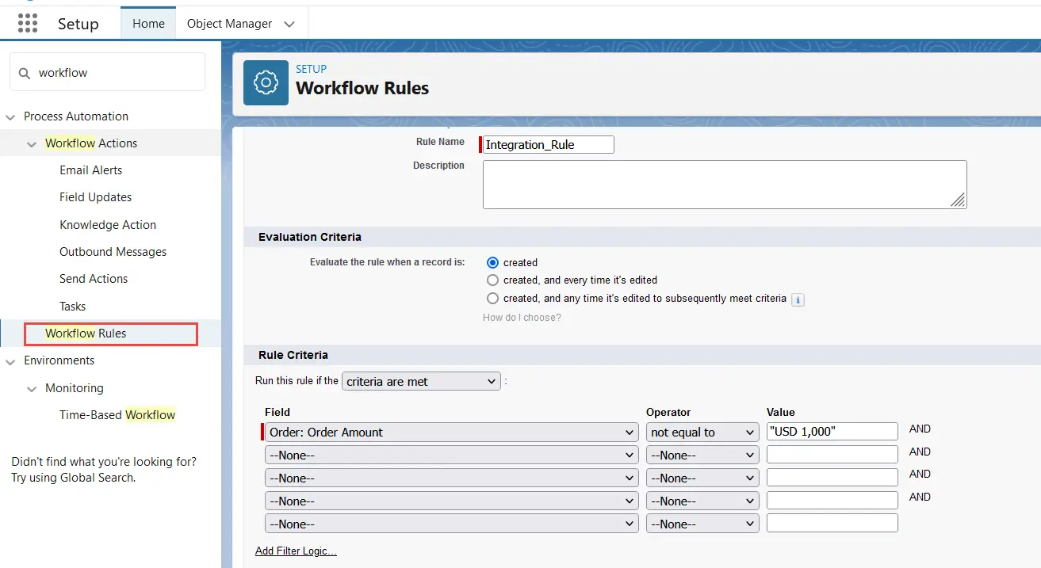Click the Description text area
The image size is (1041, 568).
725,185
